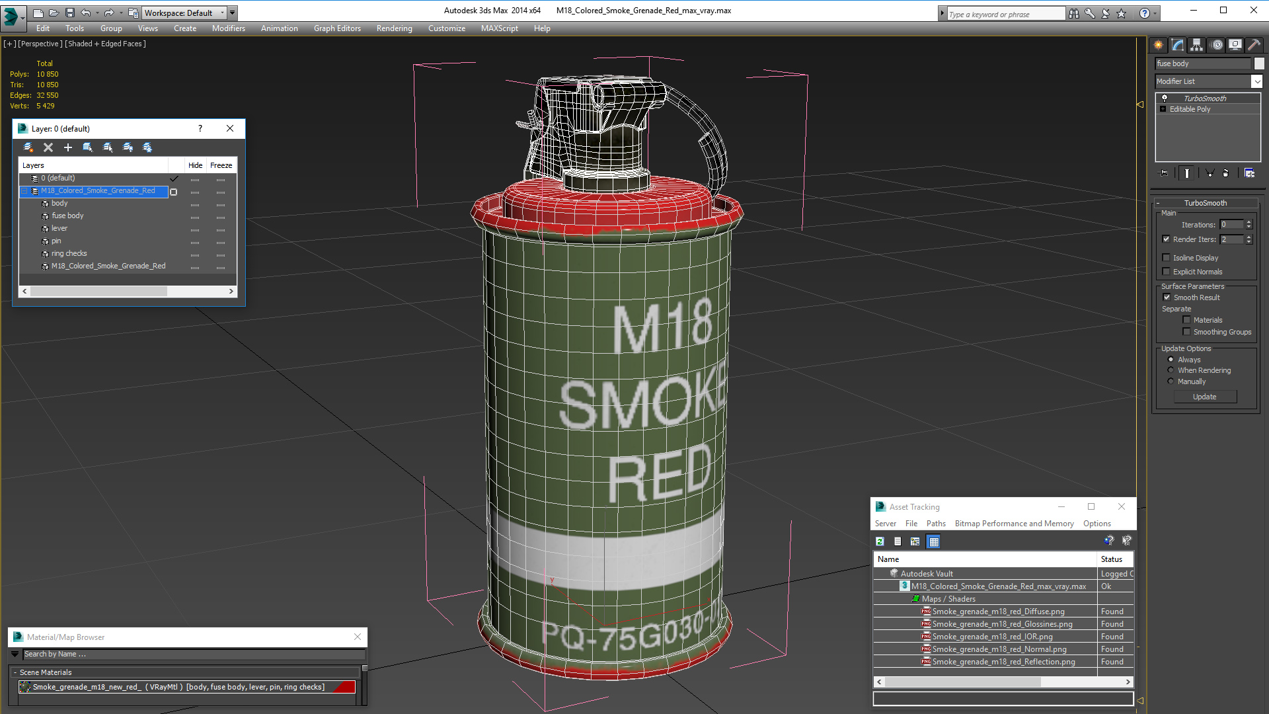Click Table View icon in Asset Tracking toolbar
Image resolution: width=1269 pixels, height=714 pixels.
(934, 541)
